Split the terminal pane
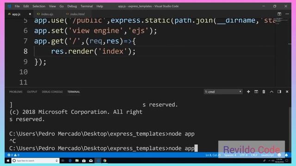This screenshot has height=166, width=296. click(x=256, y=92)
